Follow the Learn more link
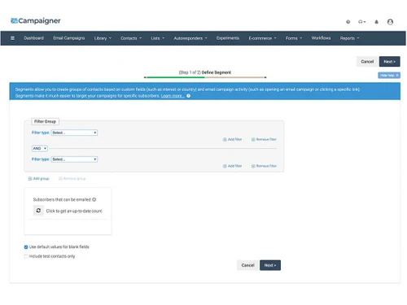Image resolution: width=407 pixels, height=305 pixels. tap(173, 96)
